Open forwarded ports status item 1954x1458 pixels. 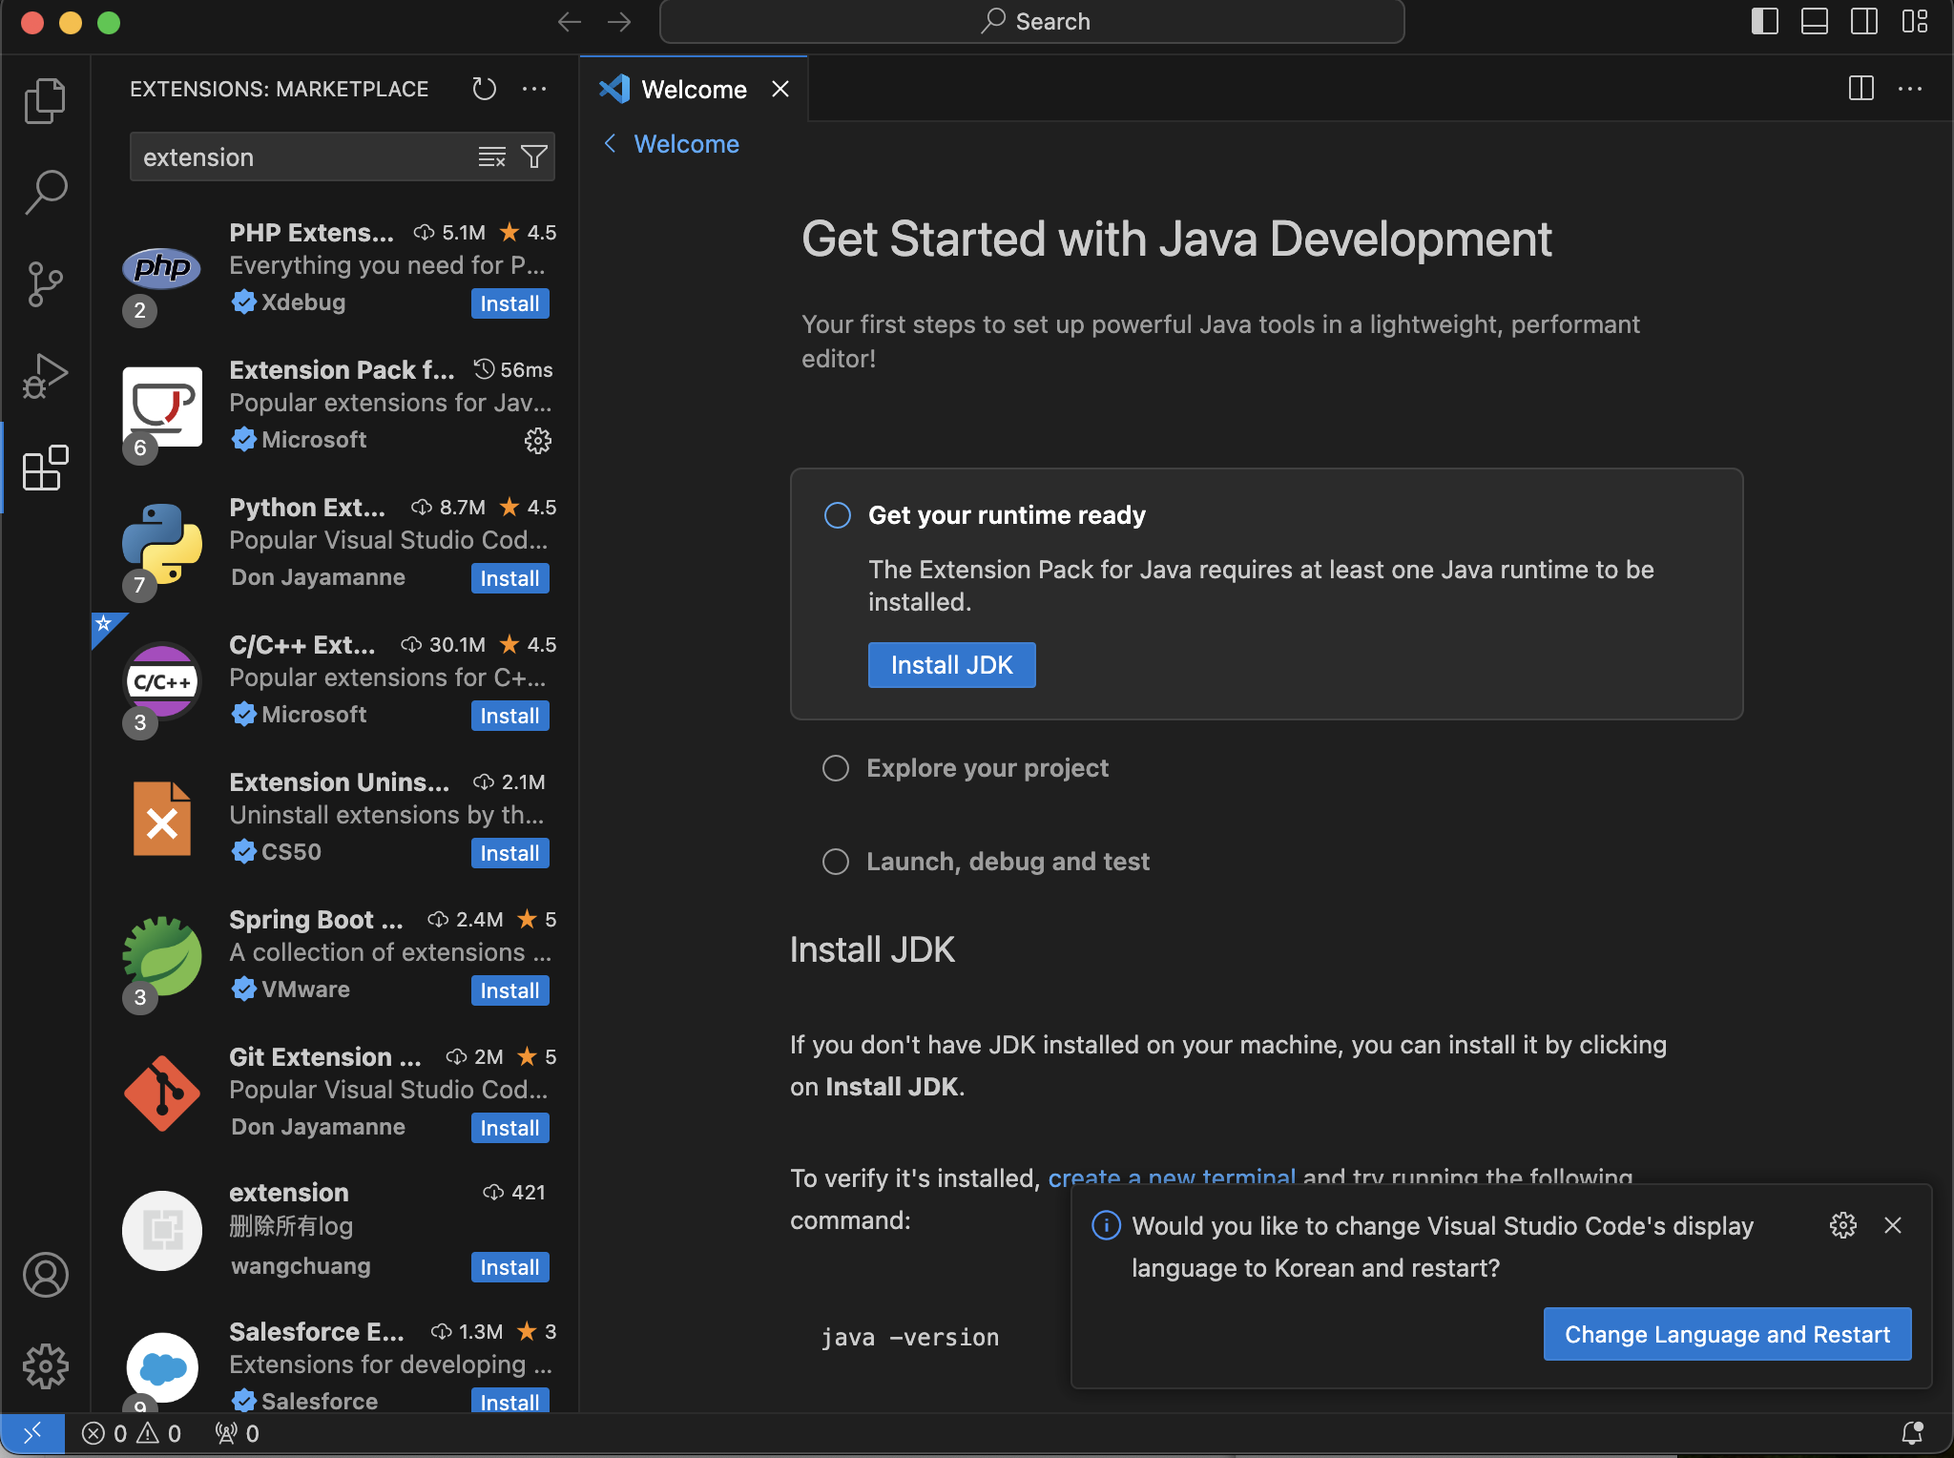pos(238,1433)
